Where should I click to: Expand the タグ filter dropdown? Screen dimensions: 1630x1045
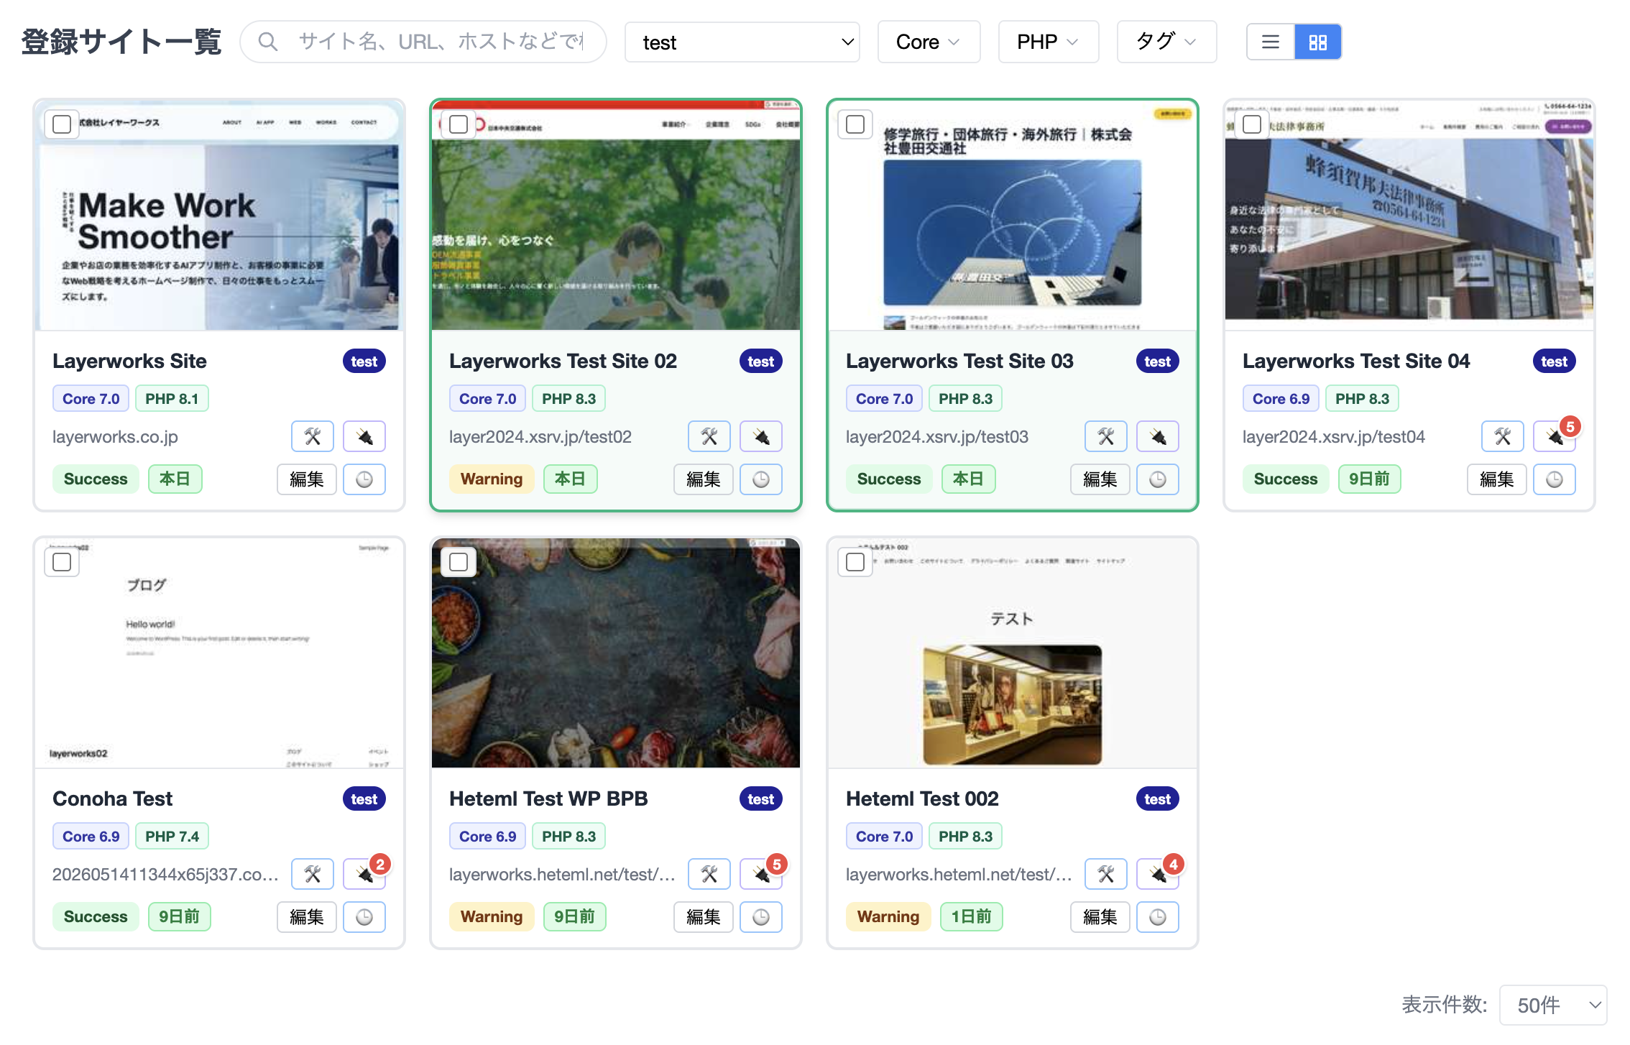pyautogui.click(x=1166, y=42)
